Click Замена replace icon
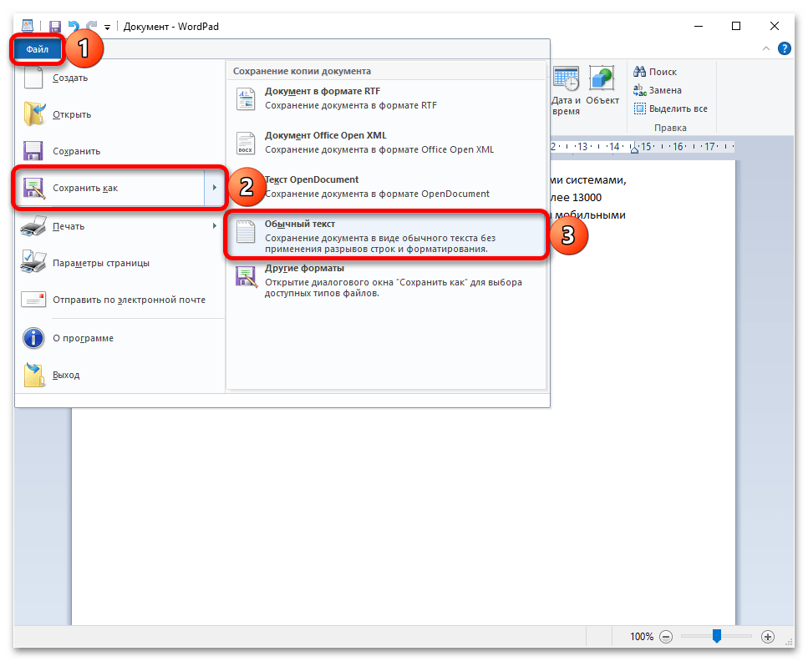The width and height of the screenshot is (808, 661). [639, 90]
